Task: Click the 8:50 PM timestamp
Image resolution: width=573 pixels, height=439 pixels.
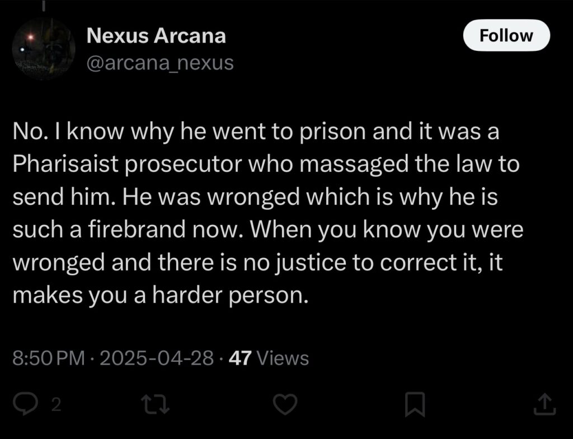Action: click(x=48, y=357)
